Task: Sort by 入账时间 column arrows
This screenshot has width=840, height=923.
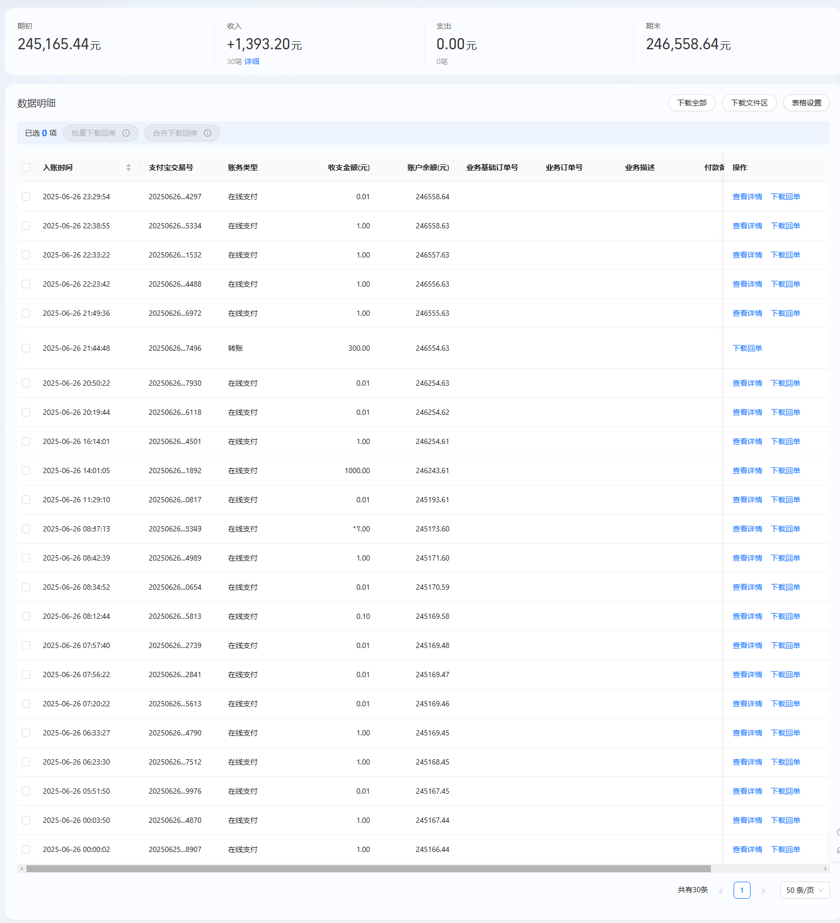Action: coord(129,167)
